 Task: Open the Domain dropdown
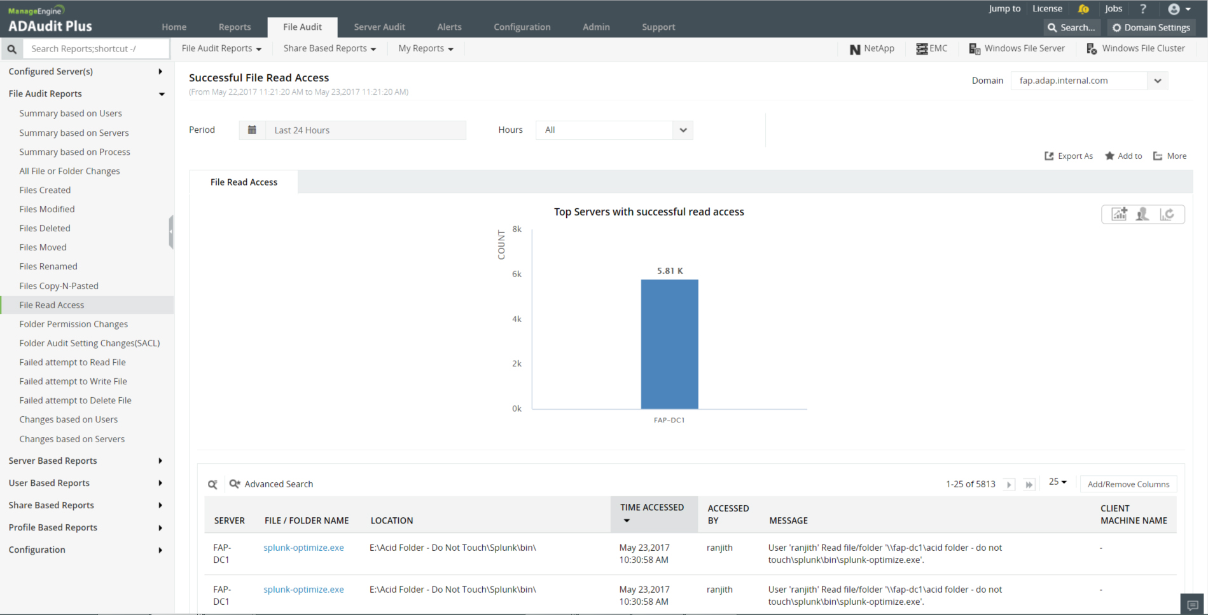pyautogui.click(x=1089, y=81)
